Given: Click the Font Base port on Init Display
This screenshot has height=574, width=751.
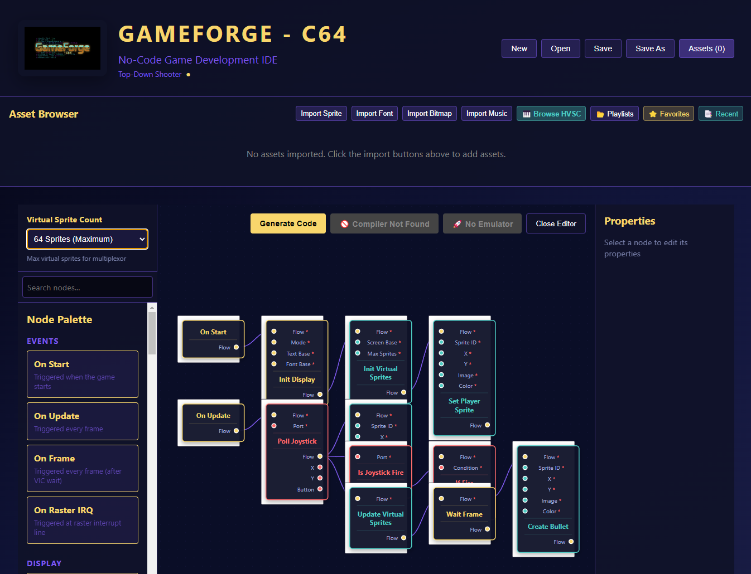Looking at the screenshot, I should point(274,364).
